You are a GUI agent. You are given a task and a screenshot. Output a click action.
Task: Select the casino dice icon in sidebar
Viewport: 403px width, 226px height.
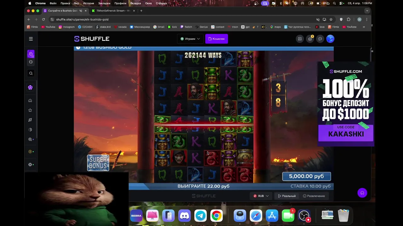pyautogui.click(x=31, y=54)
